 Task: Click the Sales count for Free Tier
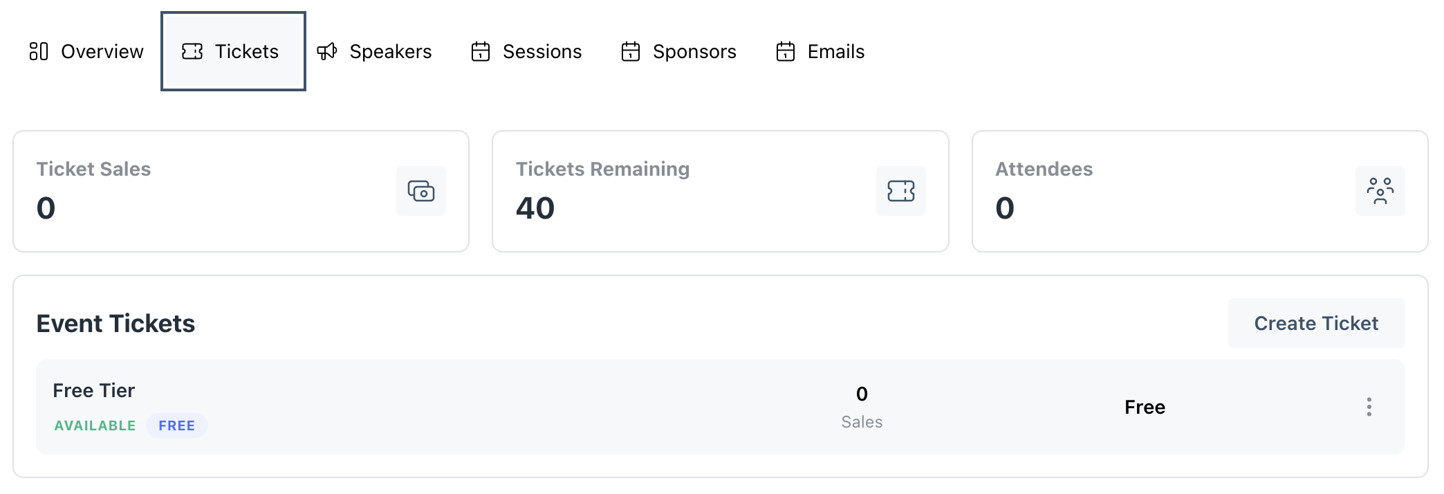862,394
